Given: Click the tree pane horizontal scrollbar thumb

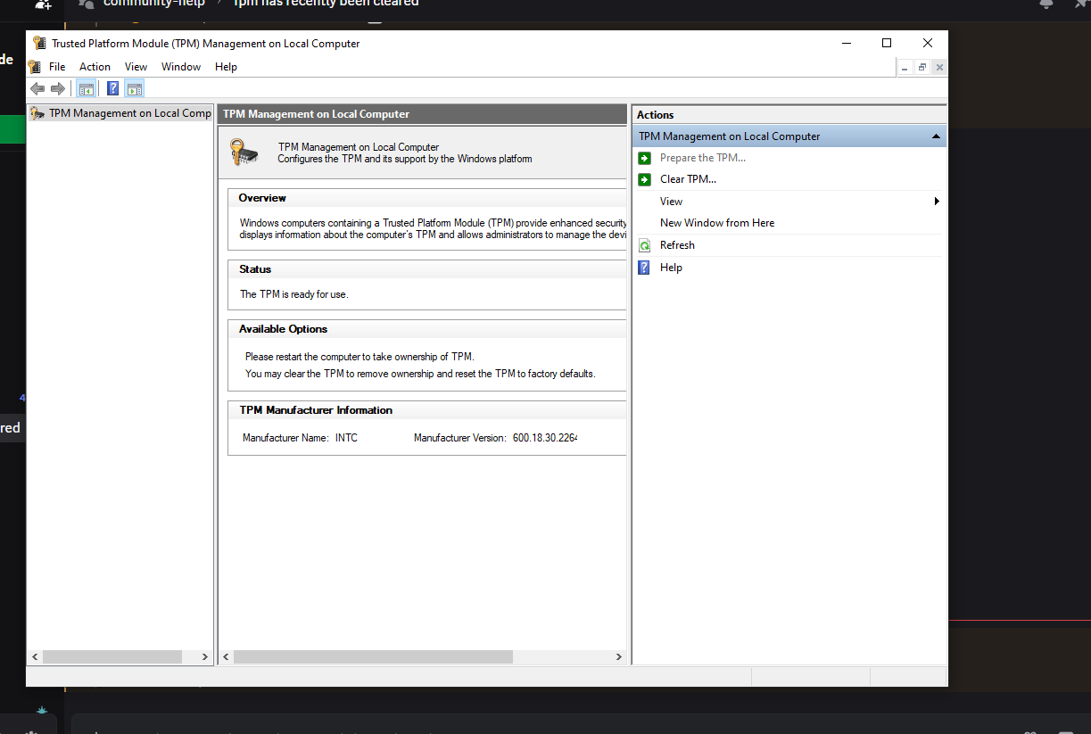Looking at the screenshot, I should (x=112, y=656).
